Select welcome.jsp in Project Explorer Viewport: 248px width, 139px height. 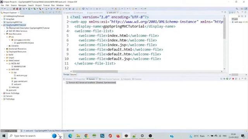[x=21, y=75]
